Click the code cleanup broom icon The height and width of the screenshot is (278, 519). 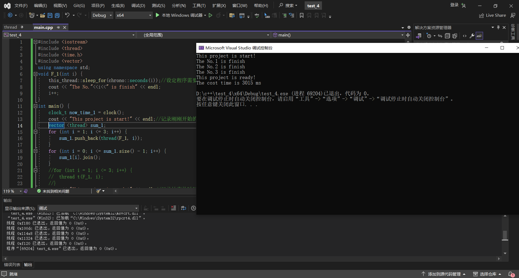point(99,191)
